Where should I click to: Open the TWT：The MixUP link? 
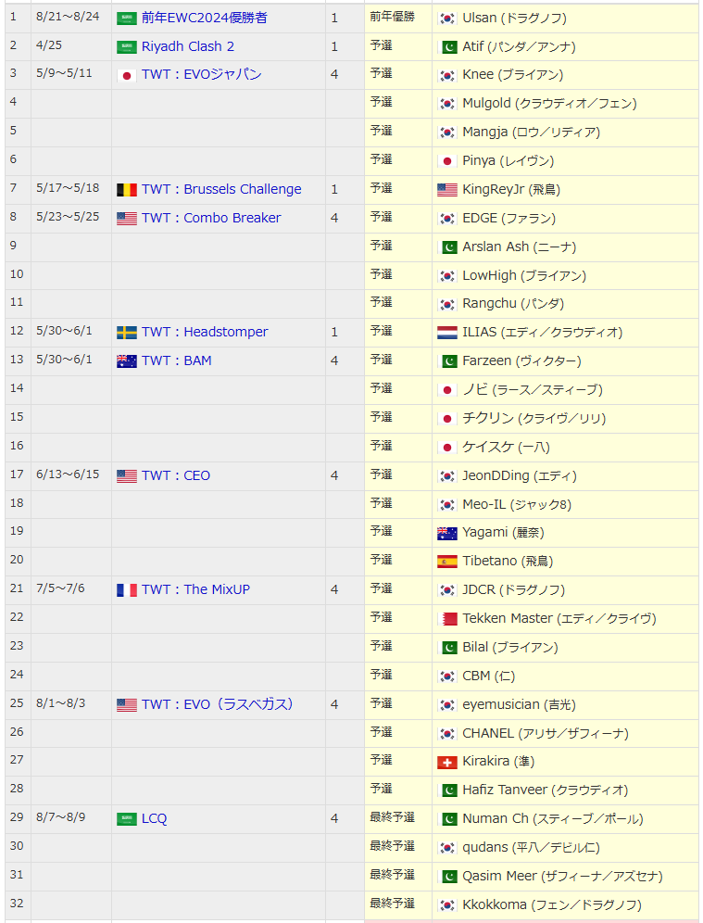click(x=196, y=589)
